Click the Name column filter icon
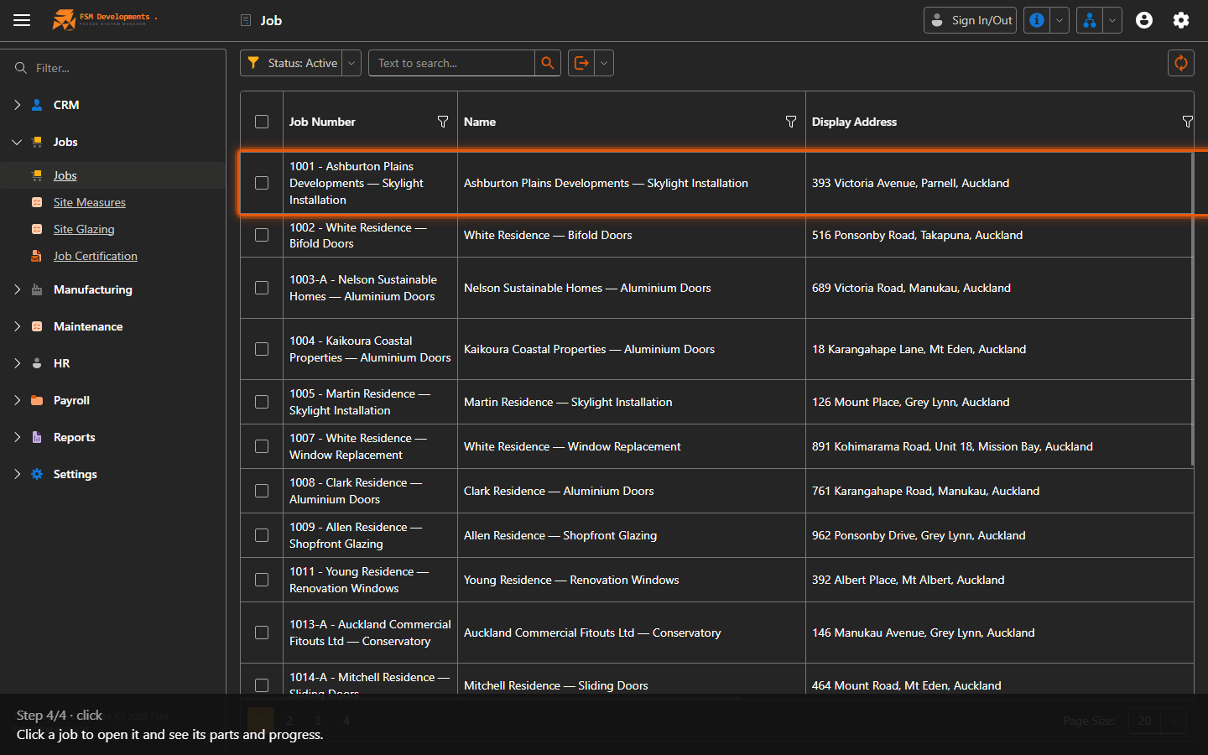The image size is (1208, 755). point(791,122)
